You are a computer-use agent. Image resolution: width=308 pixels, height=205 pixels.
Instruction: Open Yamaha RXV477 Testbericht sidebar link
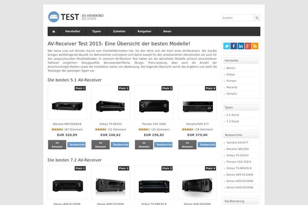237,142
